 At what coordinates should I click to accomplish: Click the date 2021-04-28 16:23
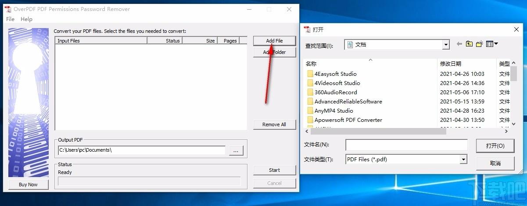462,110
